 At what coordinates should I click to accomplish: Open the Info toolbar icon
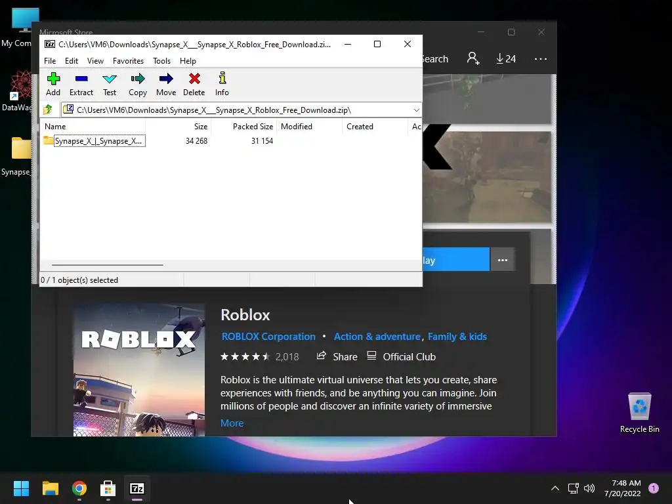222,84
